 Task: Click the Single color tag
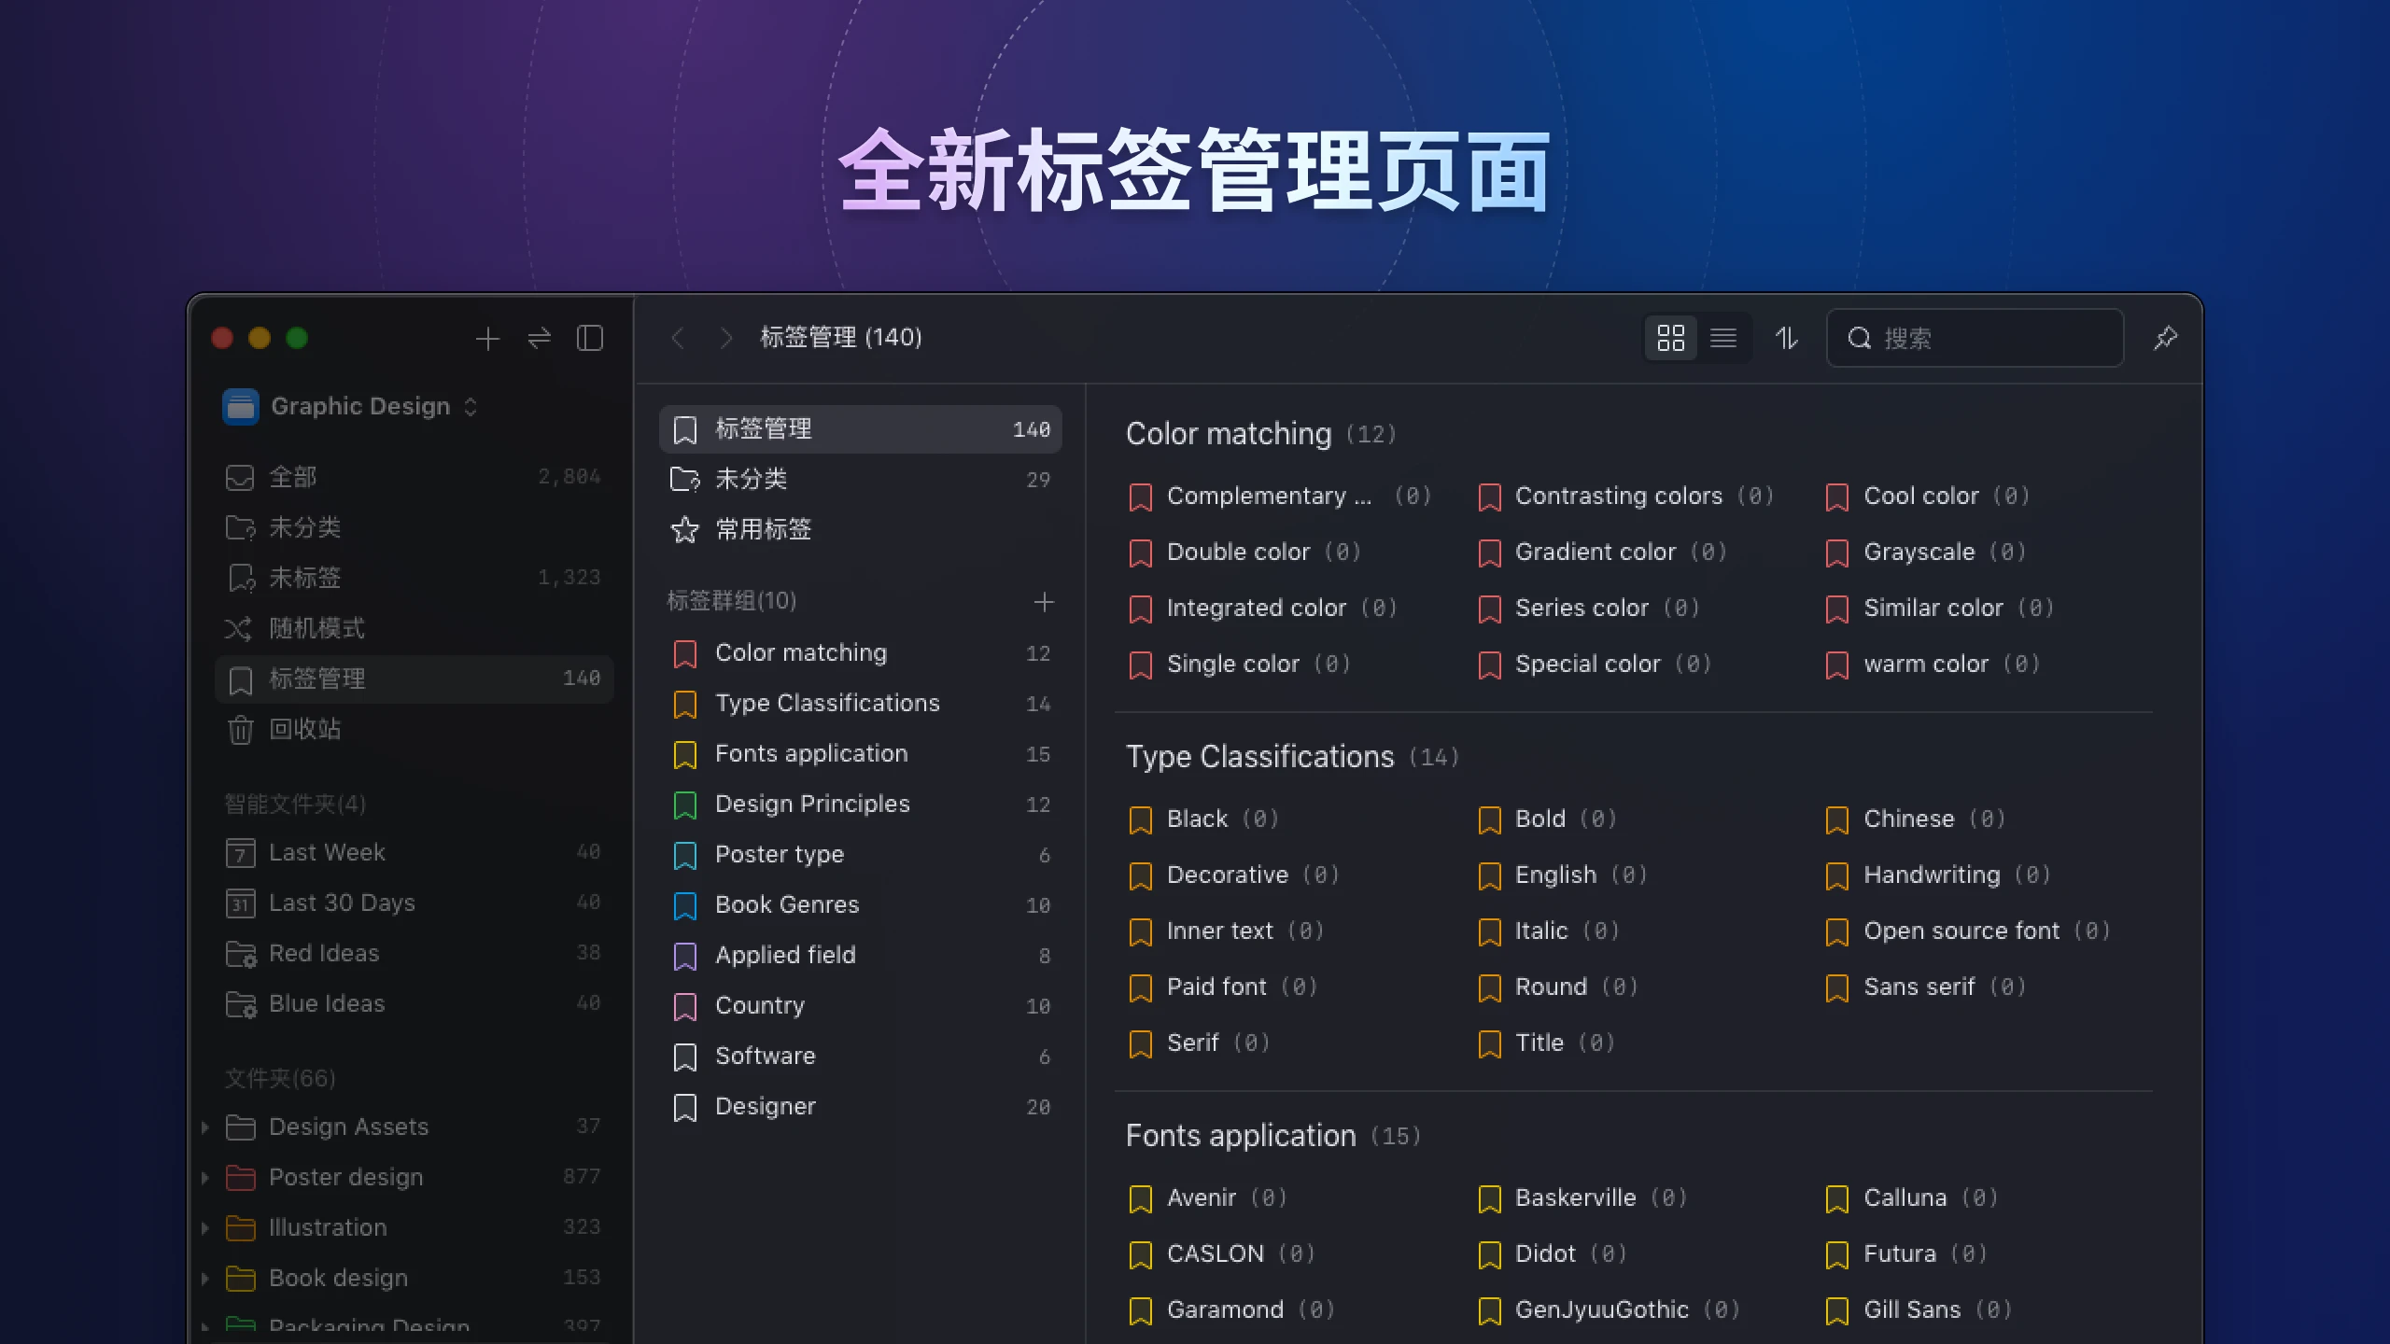click(1239, 665)
